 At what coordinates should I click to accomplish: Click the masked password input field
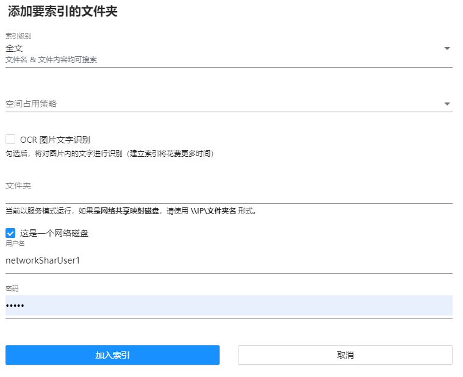click(x=229, y=305)
